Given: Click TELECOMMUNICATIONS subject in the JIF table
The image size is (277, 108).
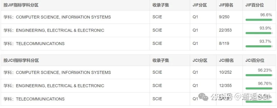Looking at the screenshot, I should pos(40,44).
